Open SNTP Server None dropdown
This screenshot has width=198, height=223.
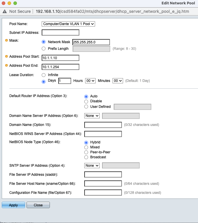point(92,166)
